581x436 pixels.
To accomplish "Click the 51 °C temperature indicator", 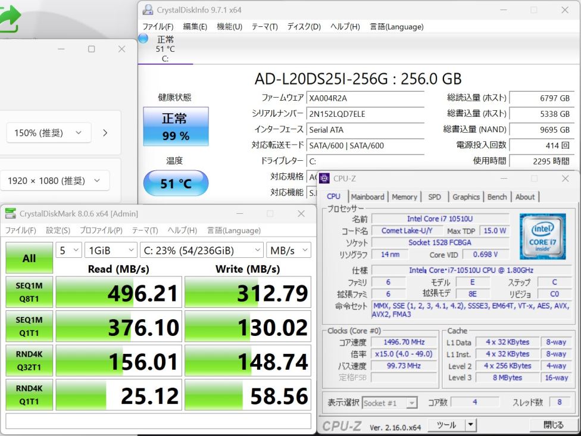I will pos(176,183).
